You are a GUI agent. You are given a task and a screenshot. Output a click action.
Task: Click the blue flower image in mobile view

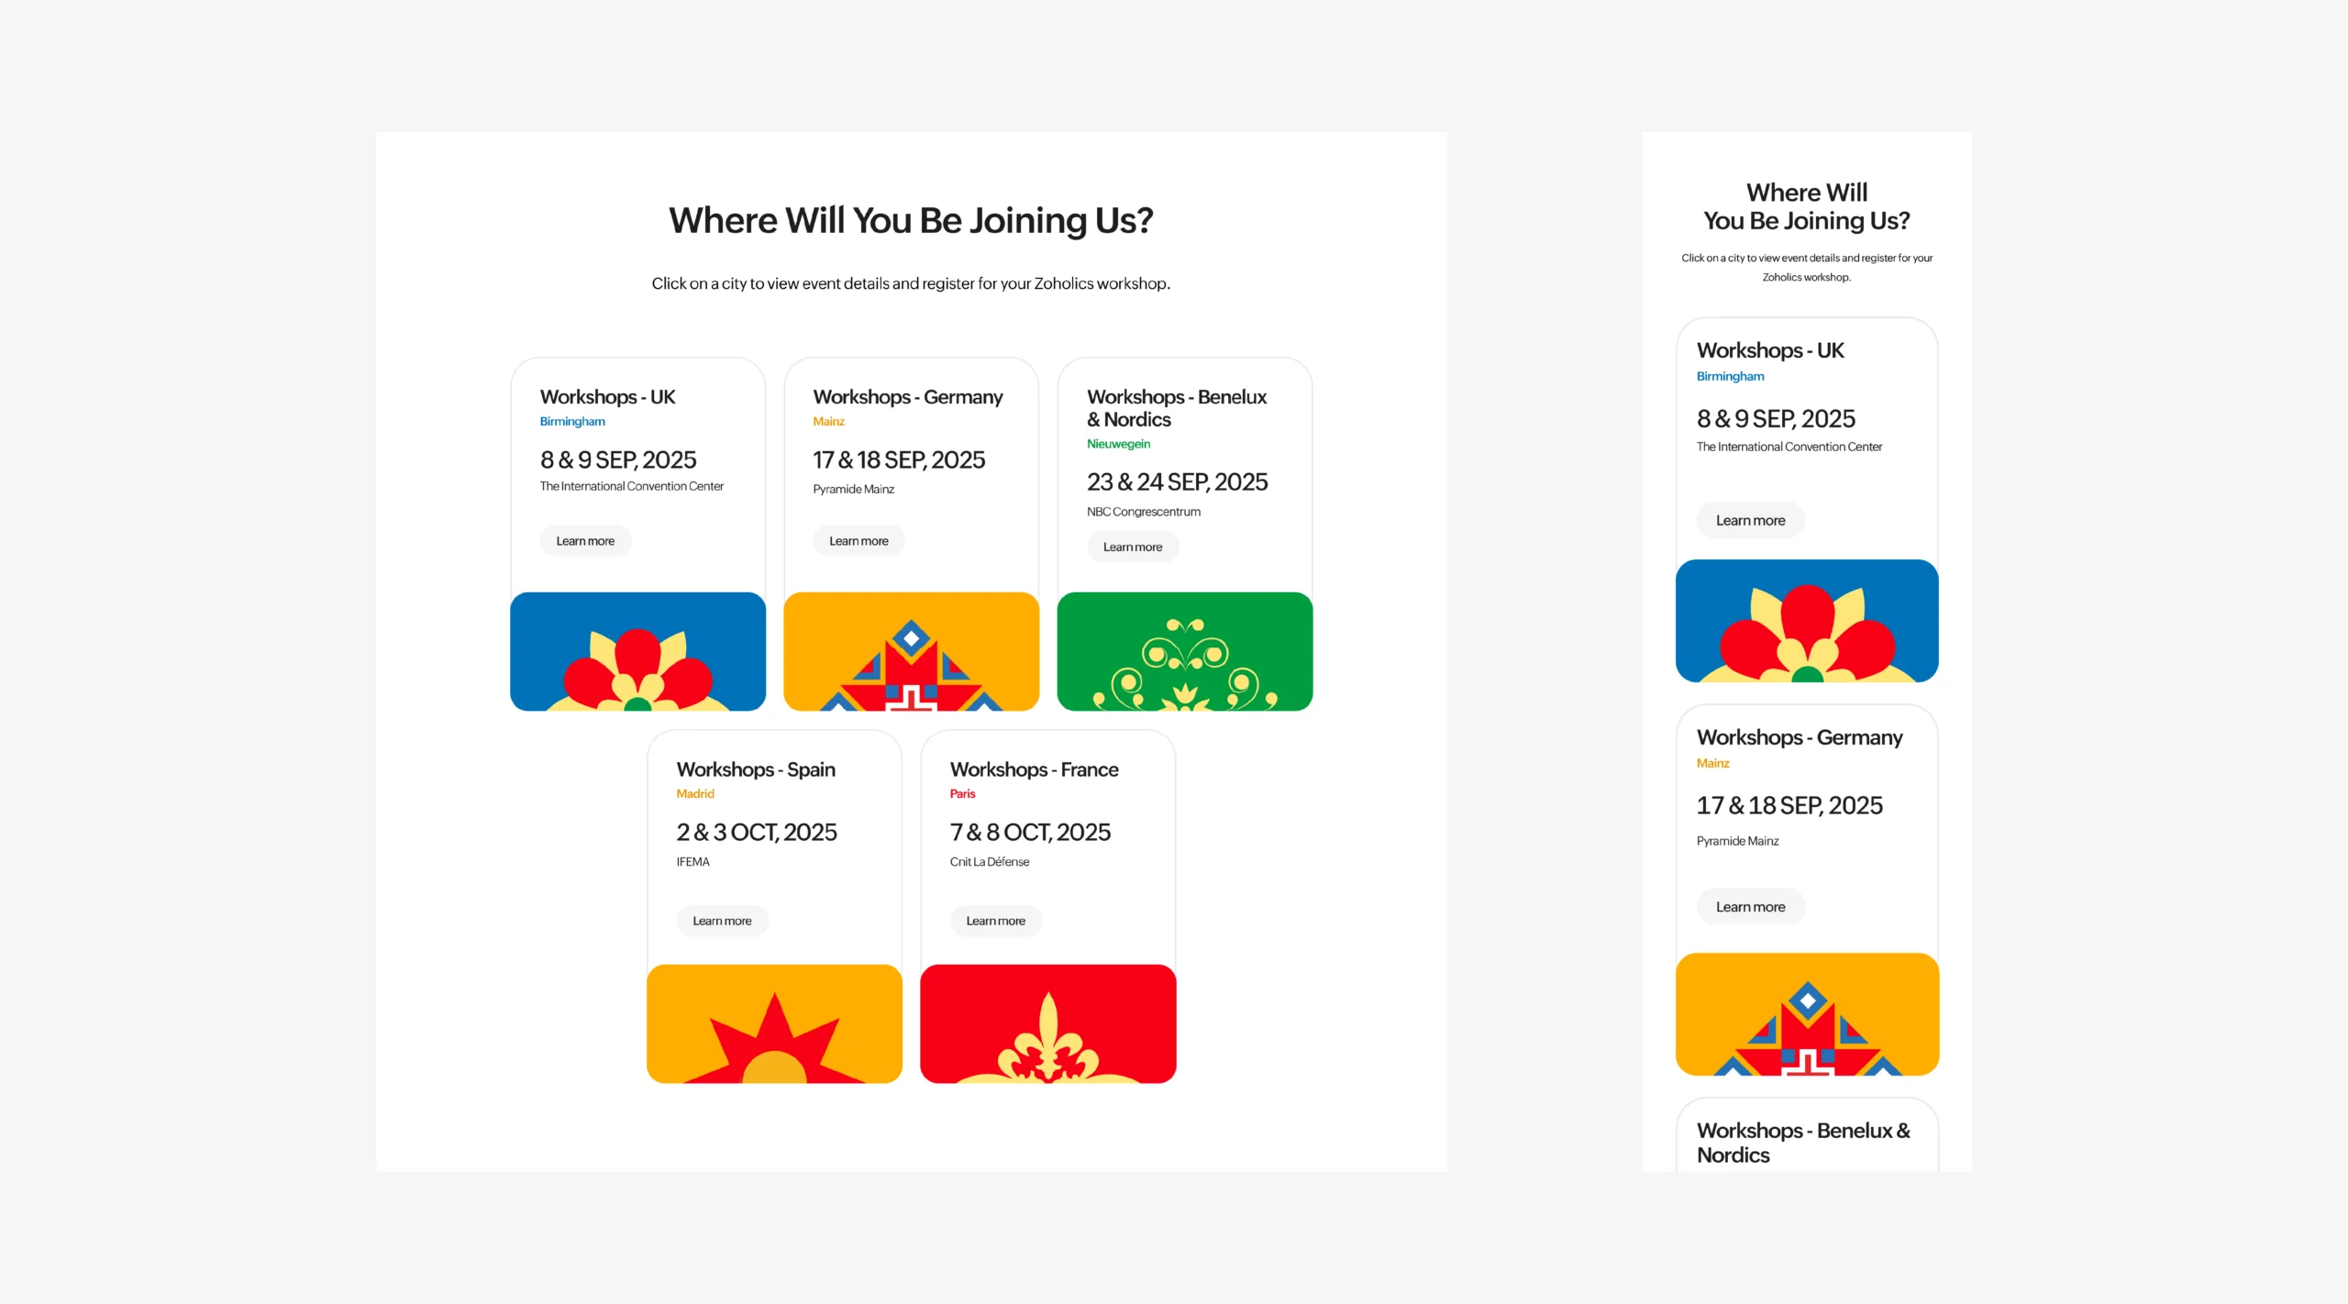1807,621
